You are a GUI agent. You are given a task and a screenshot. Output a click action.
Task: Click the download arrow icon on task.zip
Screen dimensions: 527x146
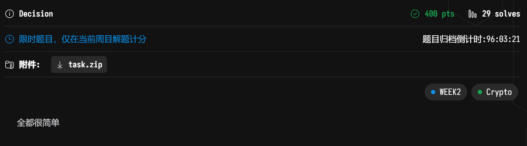(x=60, y=65)
